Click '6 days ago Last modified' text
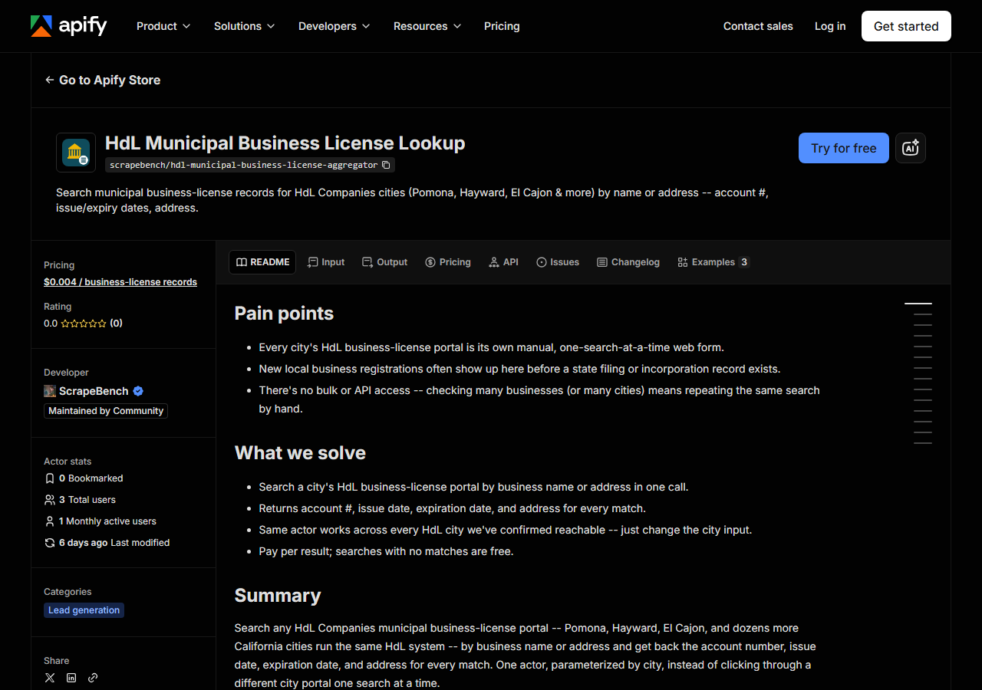Screen dimensions: 982x690 (x=114, y=543)
